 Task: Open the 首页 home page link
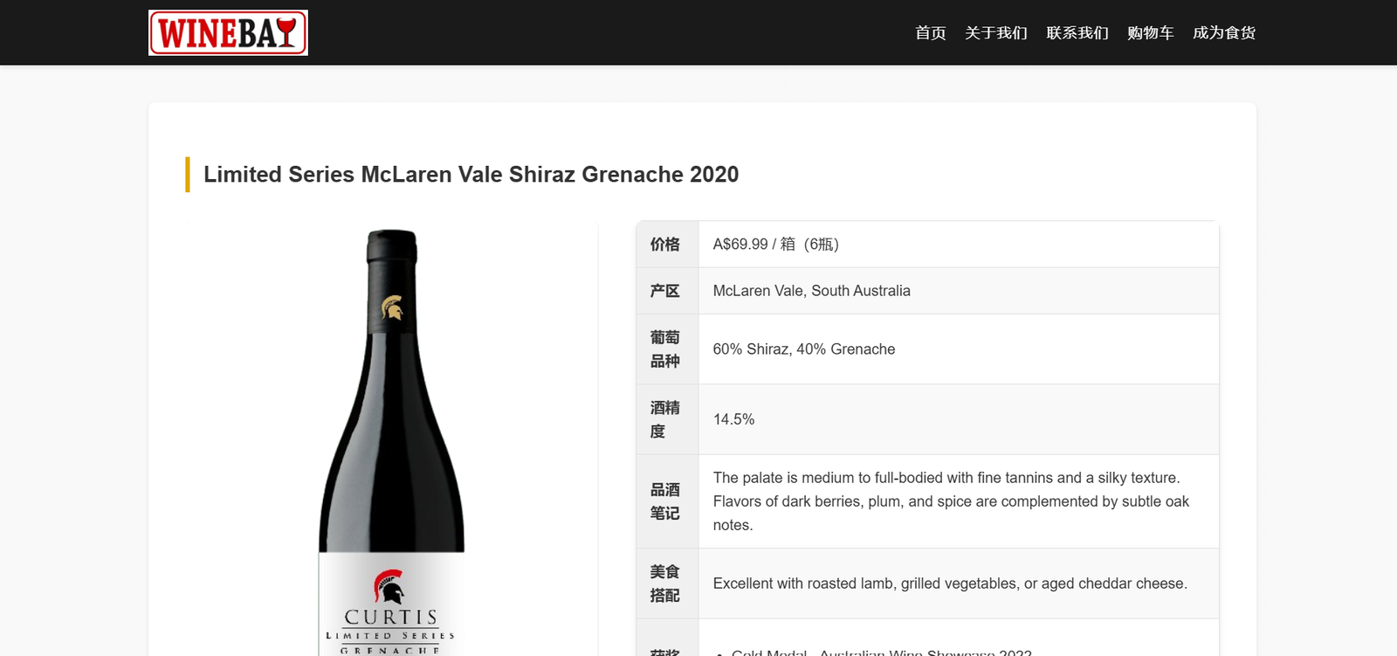[x=930, y=33]
